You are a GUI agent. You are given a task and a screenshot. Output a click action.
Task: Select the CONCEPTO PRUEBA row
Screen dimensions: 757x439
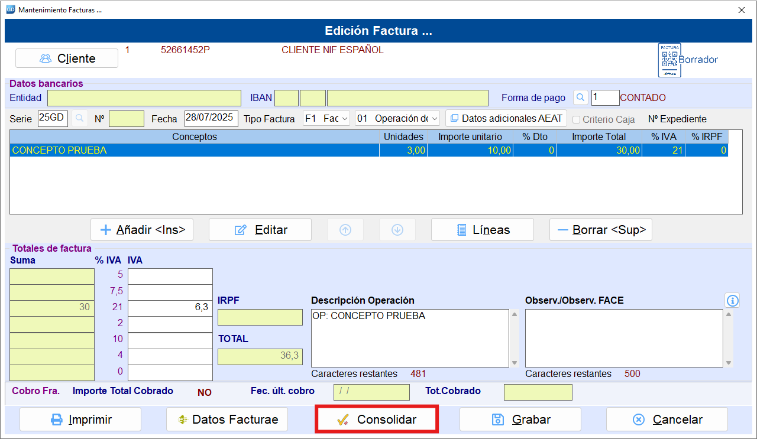[x=369, y=150]
